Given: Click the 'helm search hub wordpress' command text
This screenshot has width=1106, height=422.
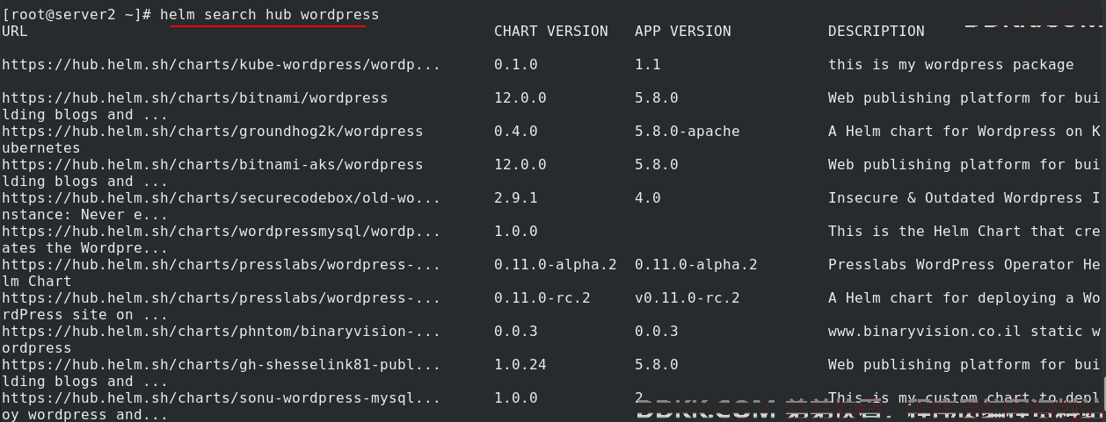Looking at the screenshot, I should click(x=269, y=15).
